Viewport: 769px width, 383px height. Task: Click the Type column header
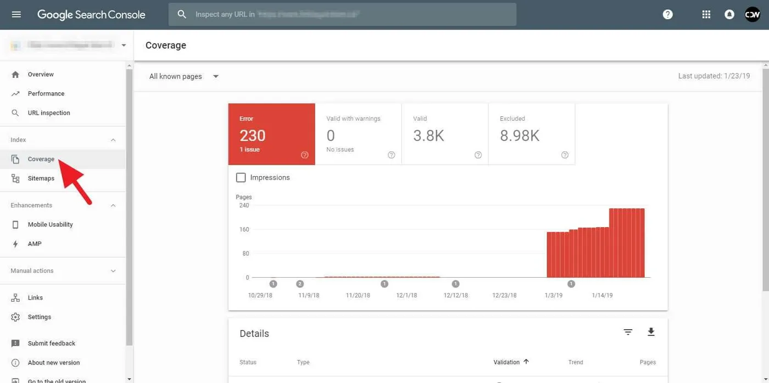pyautogui.click(x=303, y=362)
